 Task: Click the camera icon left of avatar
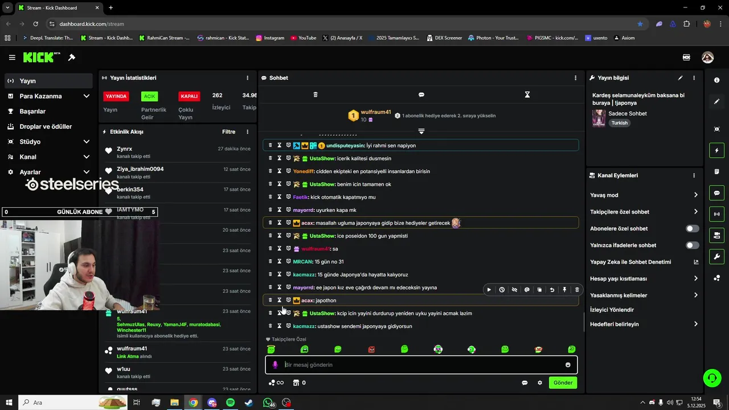click(686, 58)
